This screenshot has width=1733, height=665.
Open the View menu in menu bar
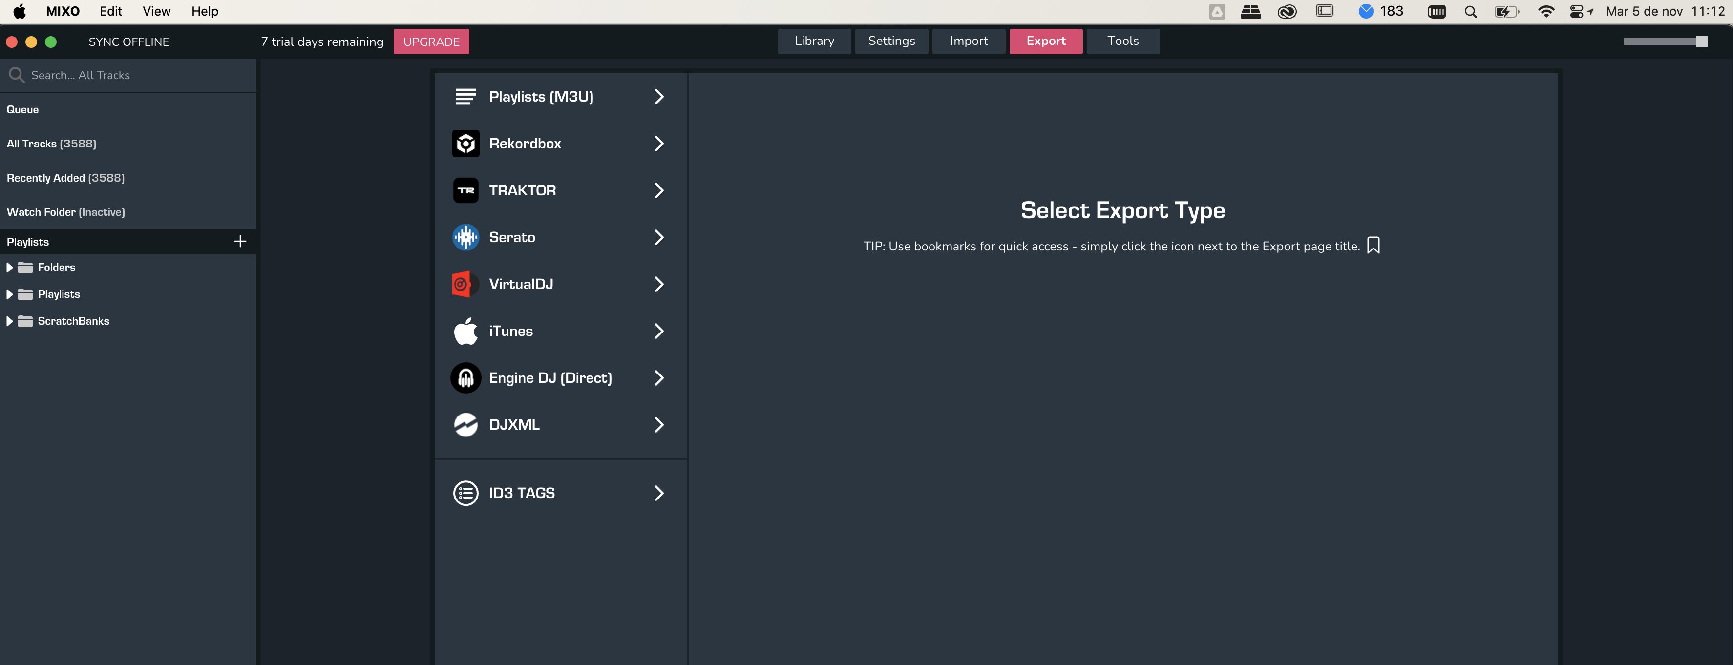pyautogui.click(x=156, y=11)
